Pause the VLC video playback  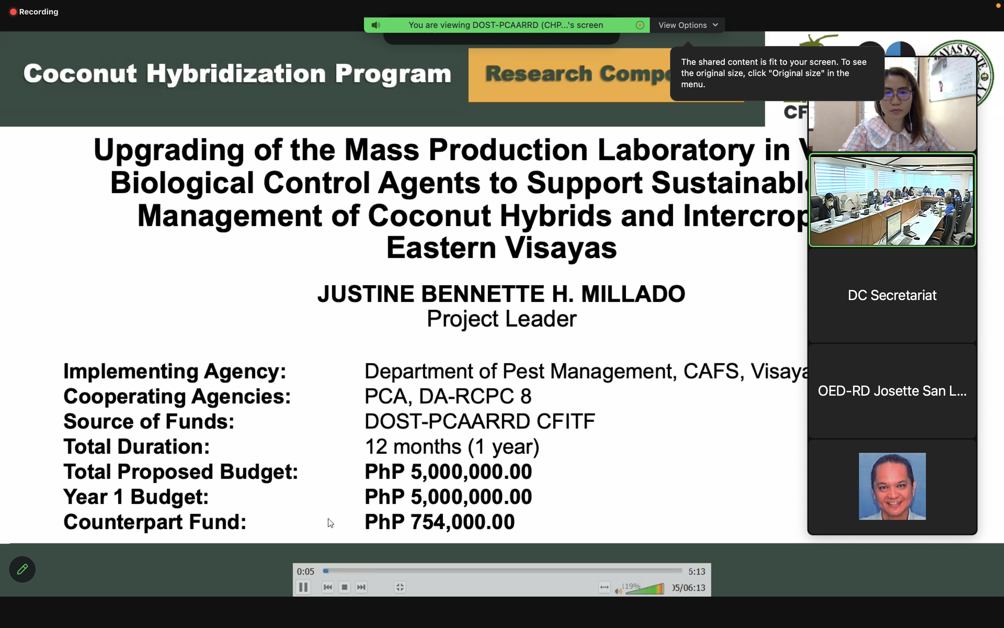[x=303, y=587]
